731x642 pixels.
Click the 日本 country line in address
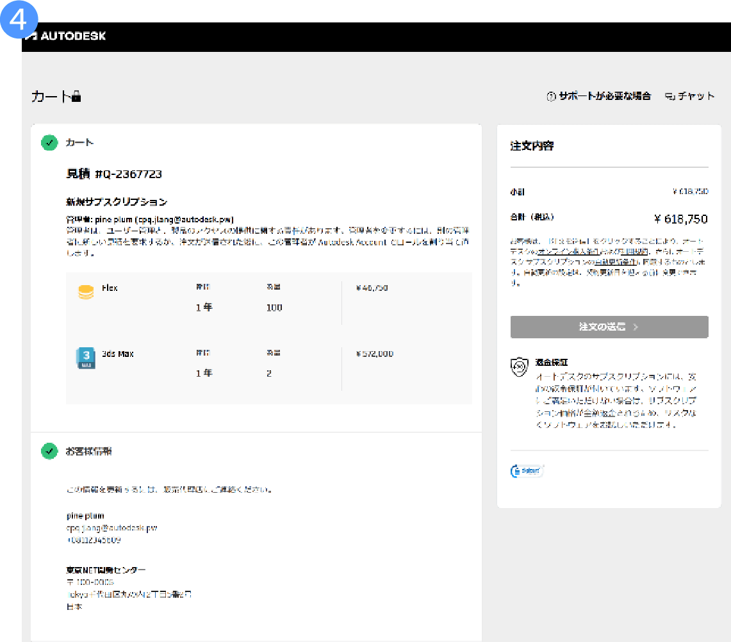pyautogui.click(x=74, y=607)
